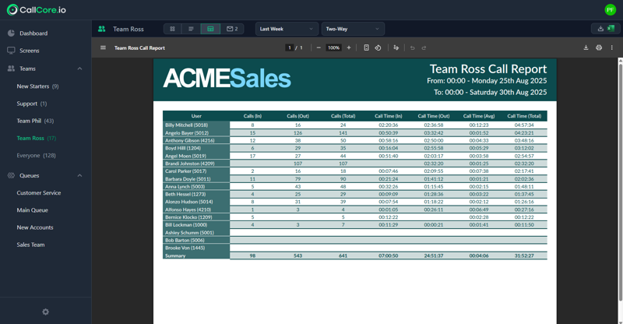Click the fit to page icon
This screenshot has width=623, height=324.
pos(366,48)
